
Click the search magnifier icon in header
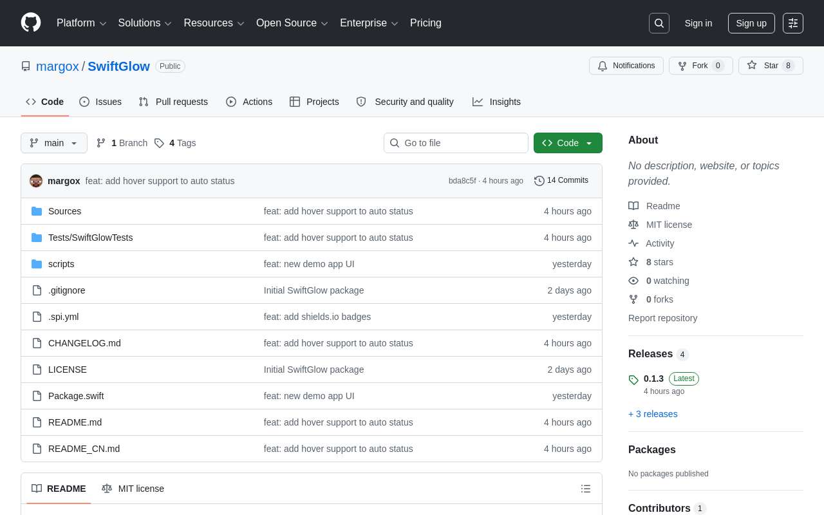pos(659,23)
